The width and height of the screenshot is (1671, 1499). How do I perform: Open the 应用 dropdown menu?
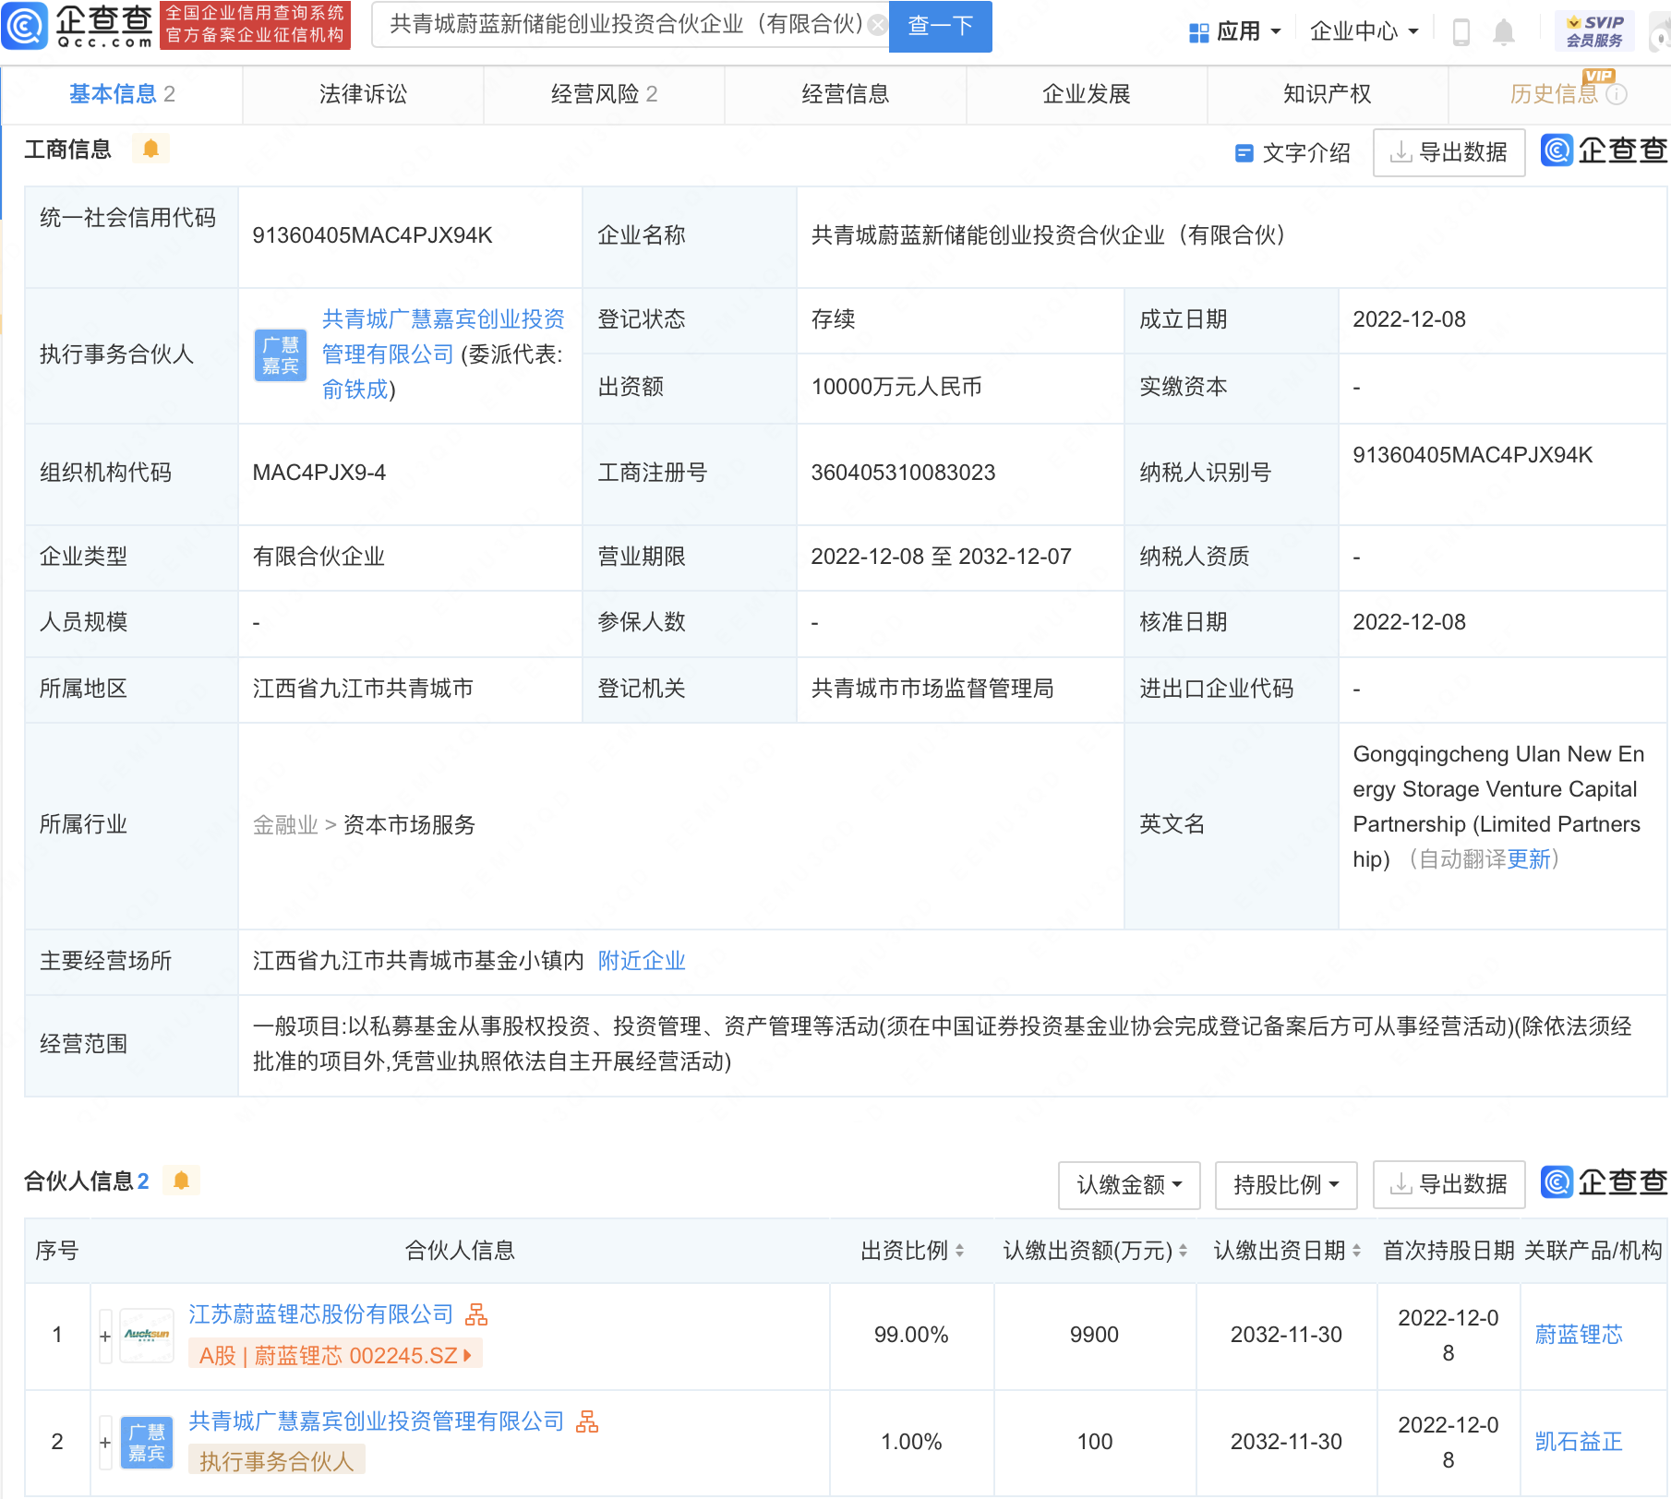tap(1239, 30)
